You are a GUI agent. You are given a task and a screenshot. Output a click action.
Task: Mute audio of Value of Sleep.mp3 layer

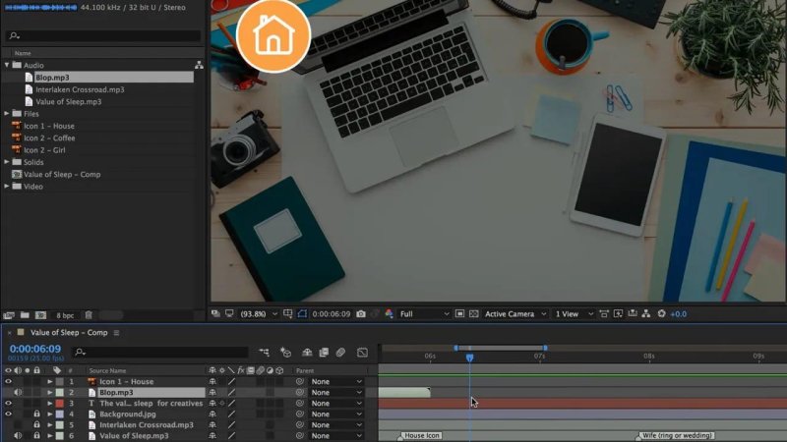18,435
